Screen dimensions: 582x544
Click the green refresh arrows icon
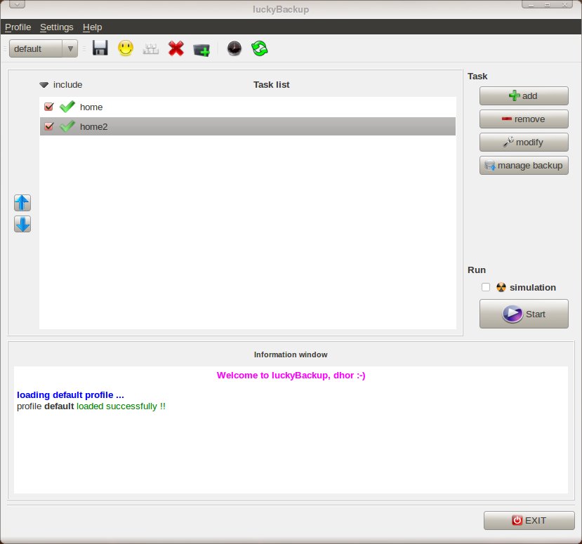click(260, 48)
